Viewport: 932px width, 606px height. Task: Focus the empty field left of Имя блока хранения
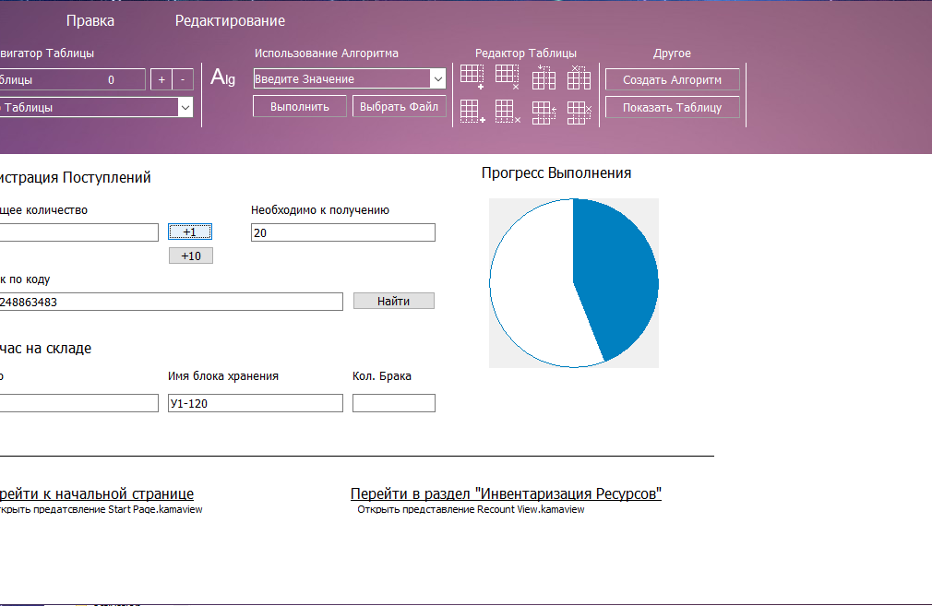(79, 403)
